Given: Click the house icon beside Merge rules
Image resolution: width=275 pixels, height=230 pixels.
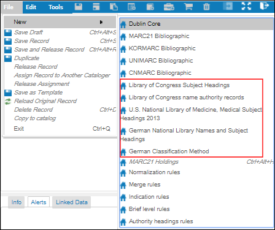Looking at the screenshot, I should coord(123,185).
